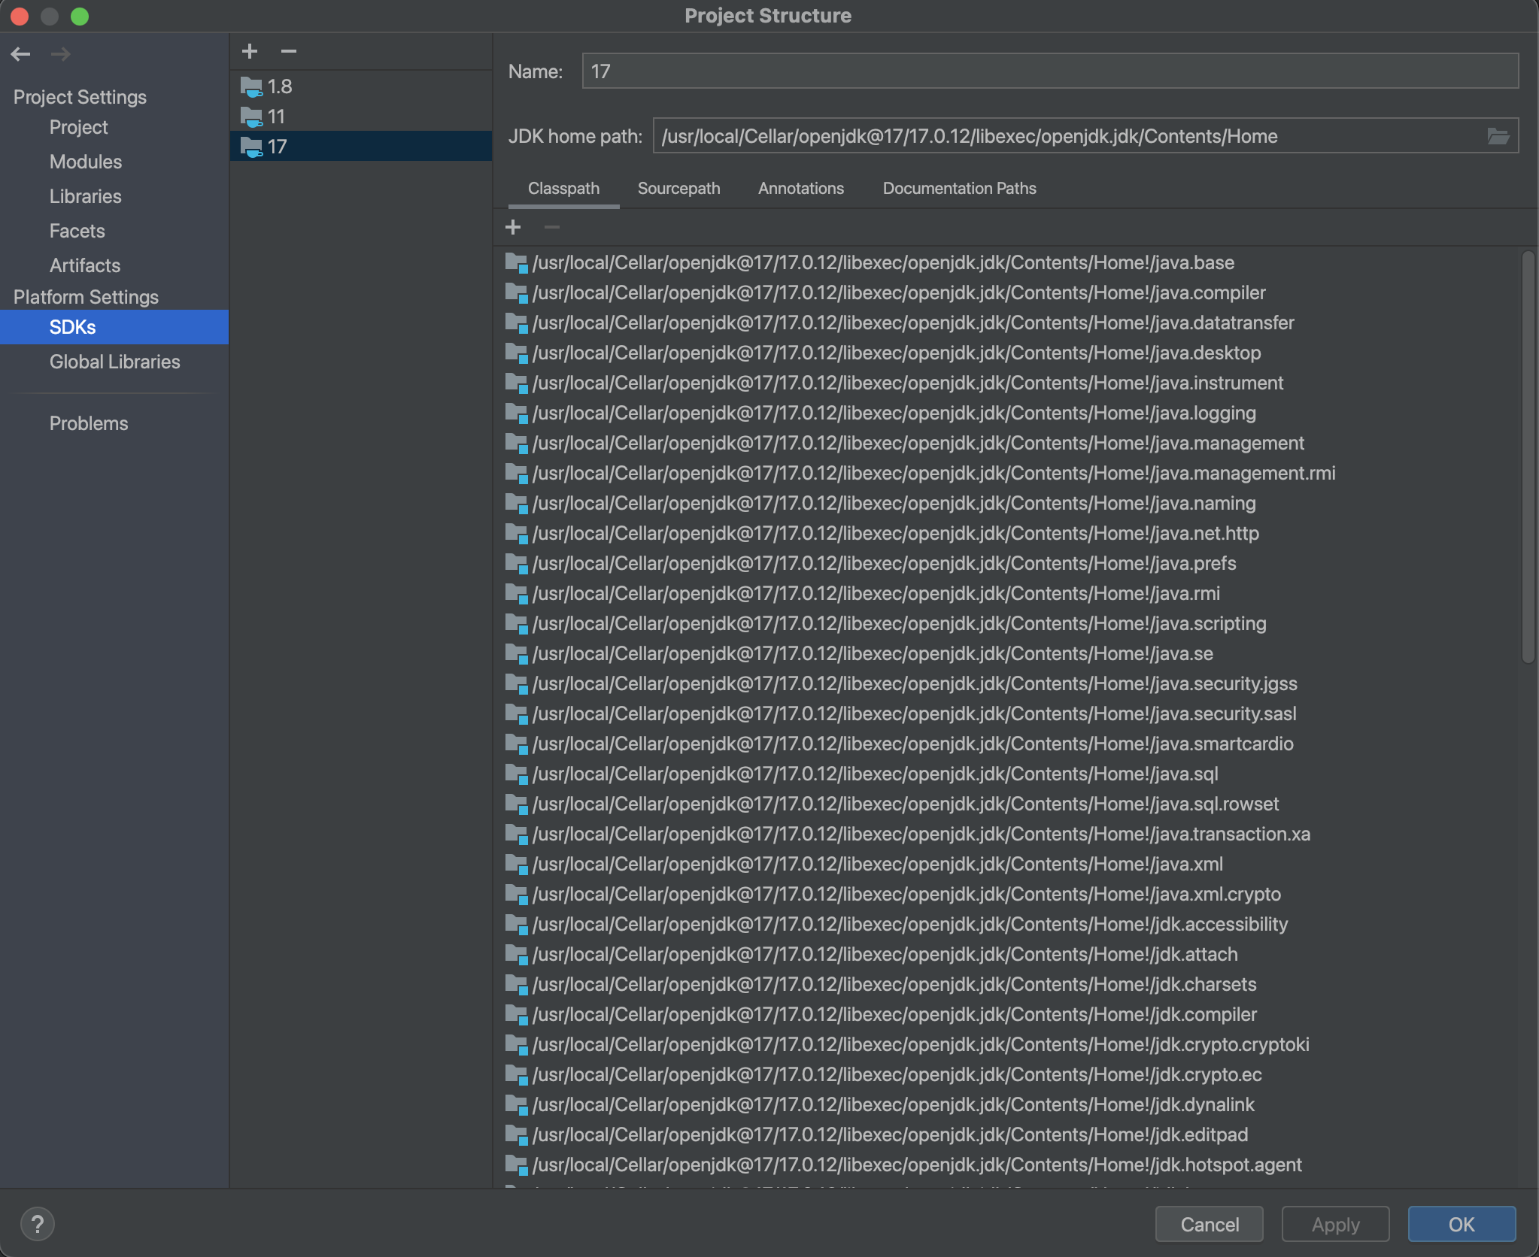Click the java.base module folder icon
Screen dimensions: 1539x1257
(x=516, y=263)
